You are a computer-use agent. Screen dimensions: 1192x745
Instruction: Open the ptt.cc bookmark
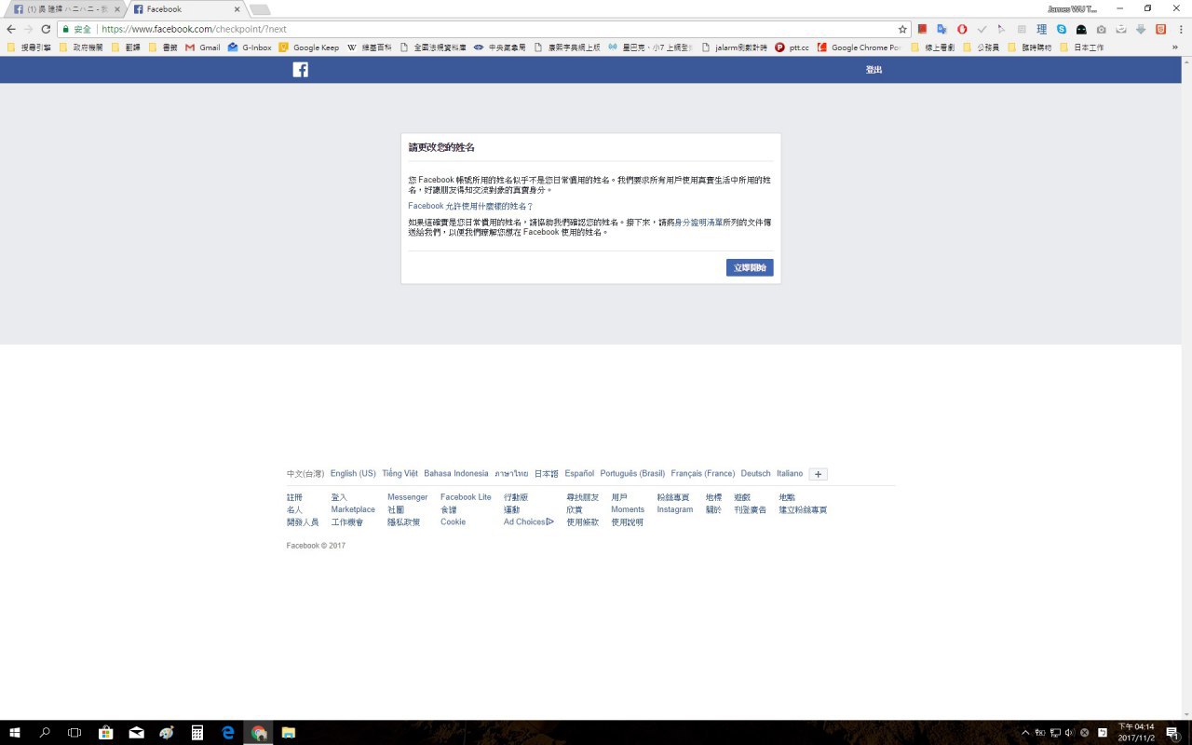click(792, 47)
